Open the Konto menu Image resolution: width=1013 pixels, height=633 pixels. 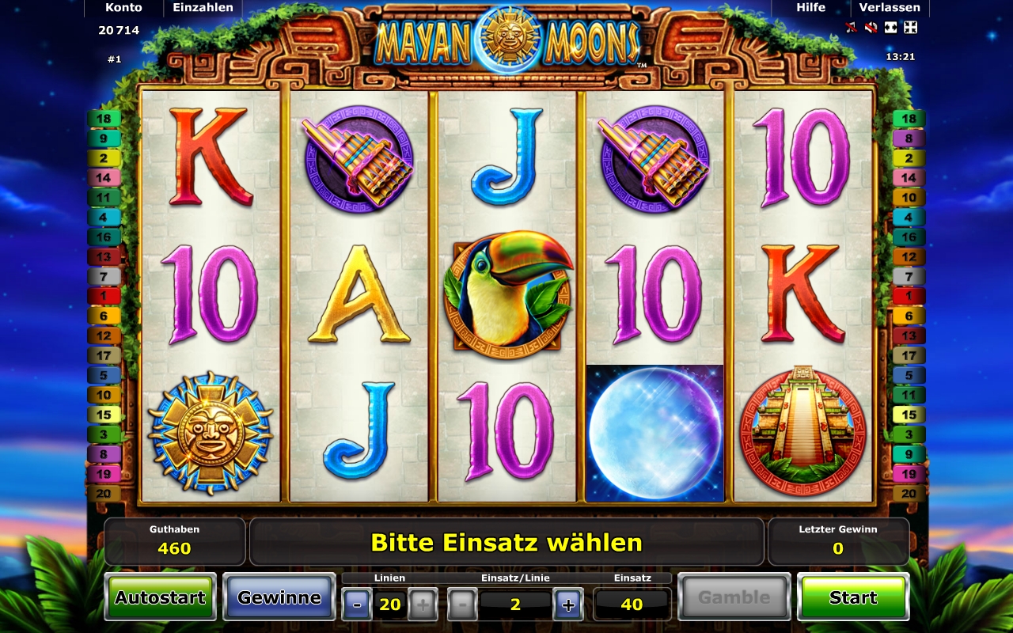123,8
